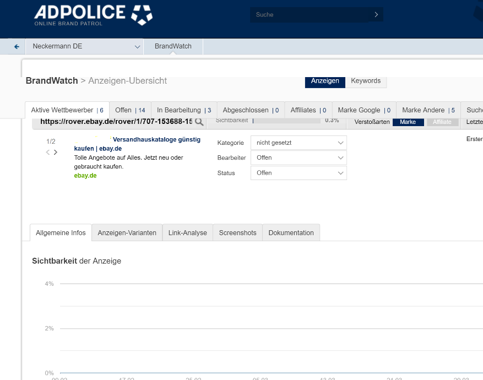Image resolution: width=483 pixels, height=380 pixels.
Task: Switch to the Anzeigen view
Action: point(325,81)
